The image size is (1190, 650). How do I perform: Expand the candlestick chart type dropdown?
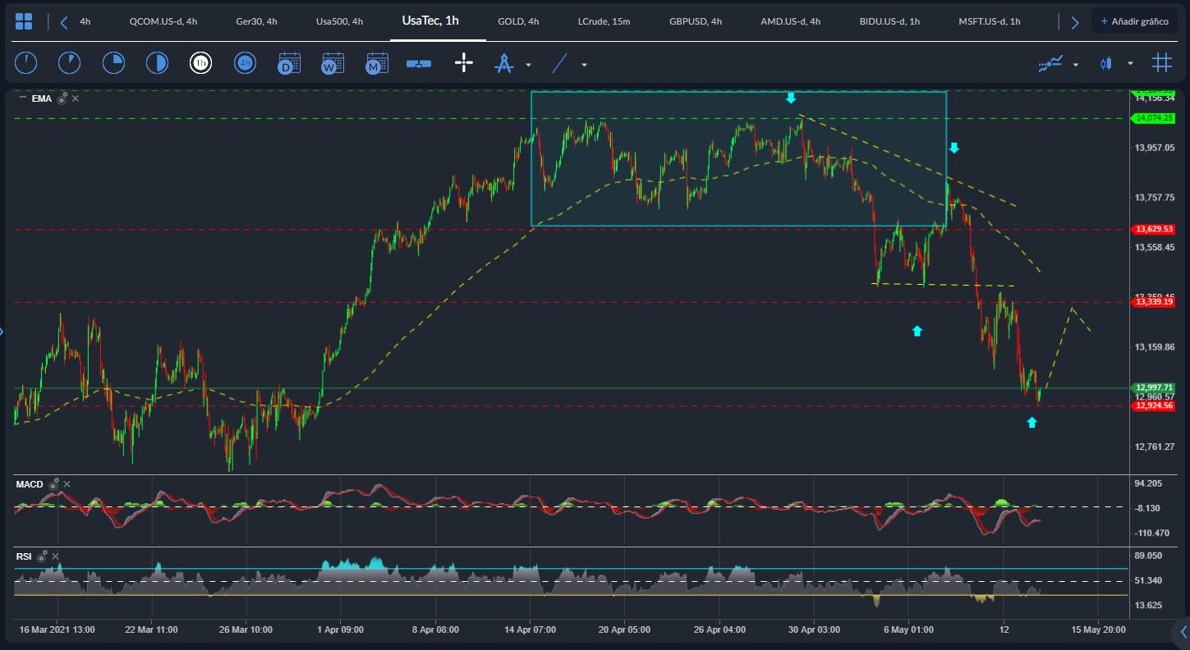coord(1130,64)
